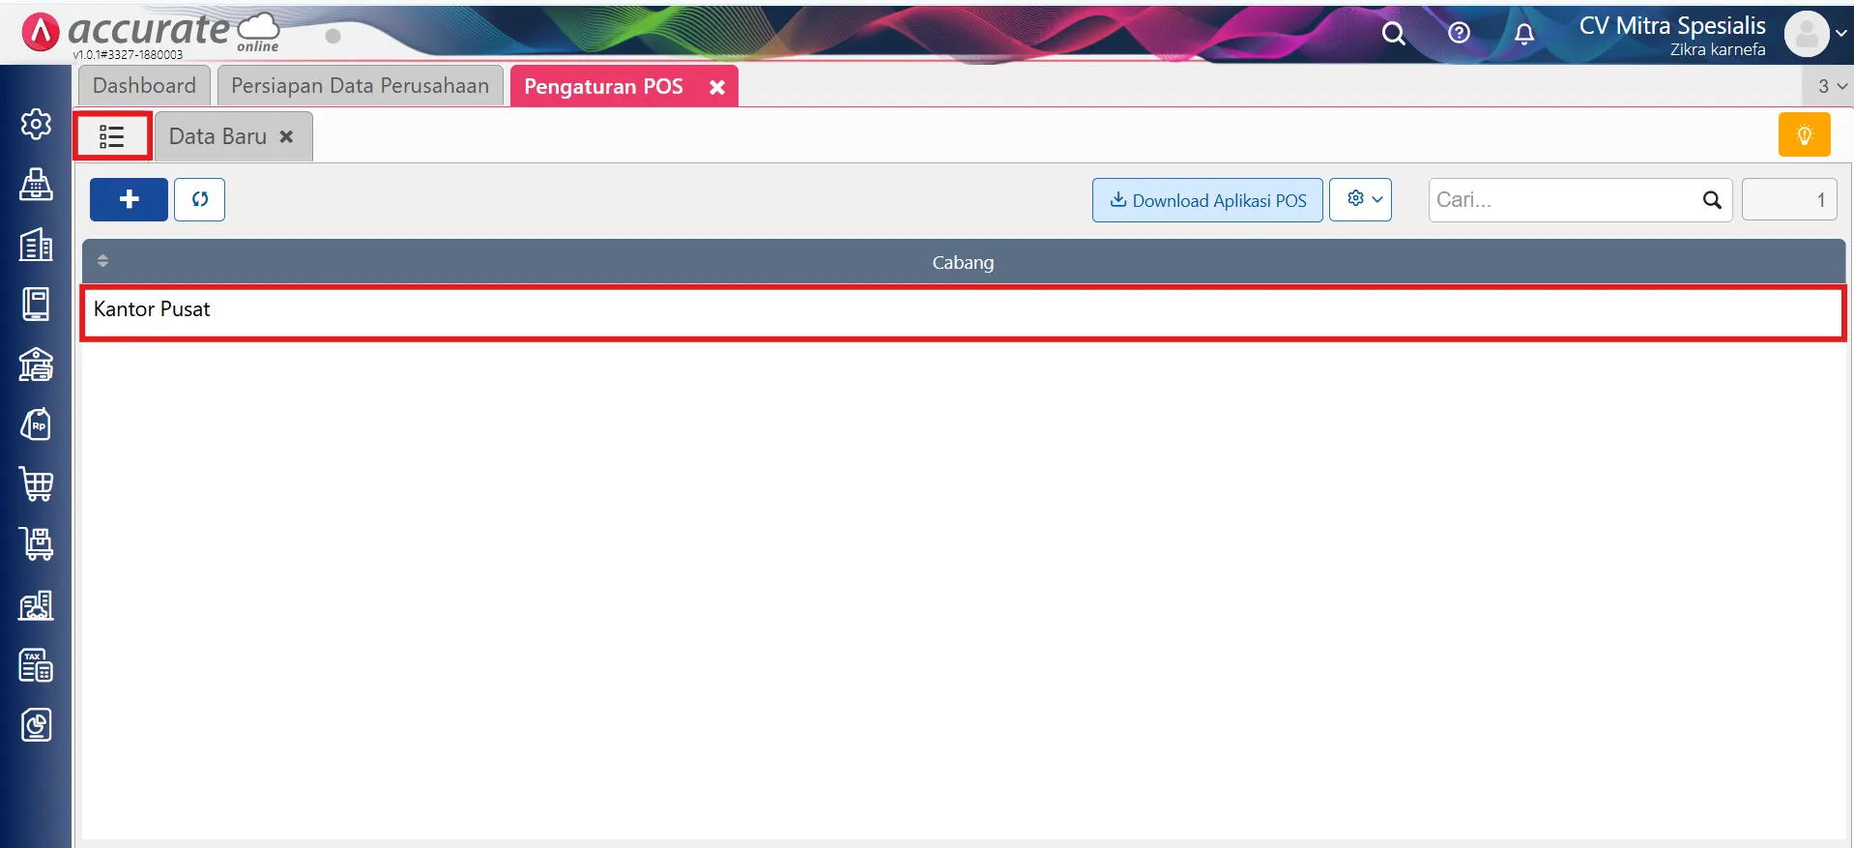Viewport: 1854px width, 848px height.
Task: Open the Kantor Pusat row
Action: point(152,309)
